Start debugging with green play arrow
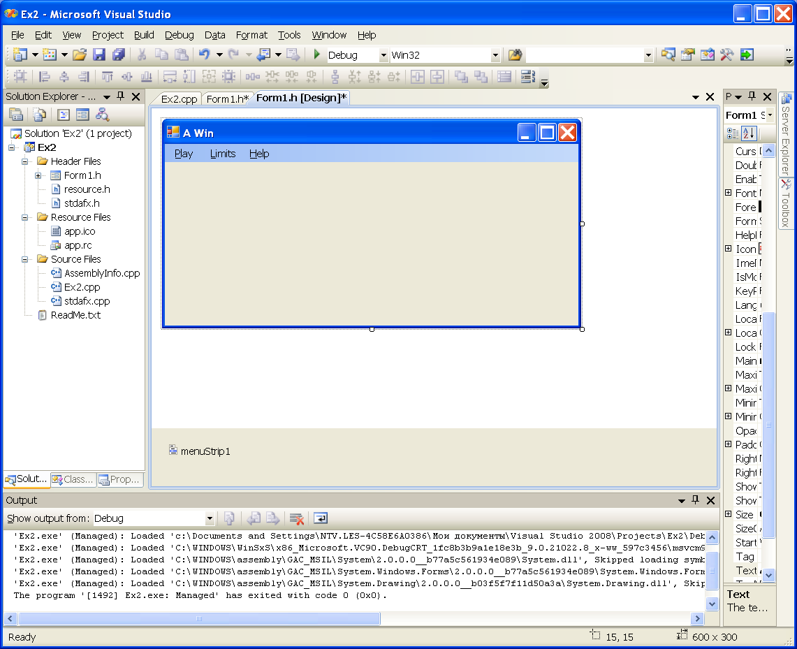 pos(316,54)
